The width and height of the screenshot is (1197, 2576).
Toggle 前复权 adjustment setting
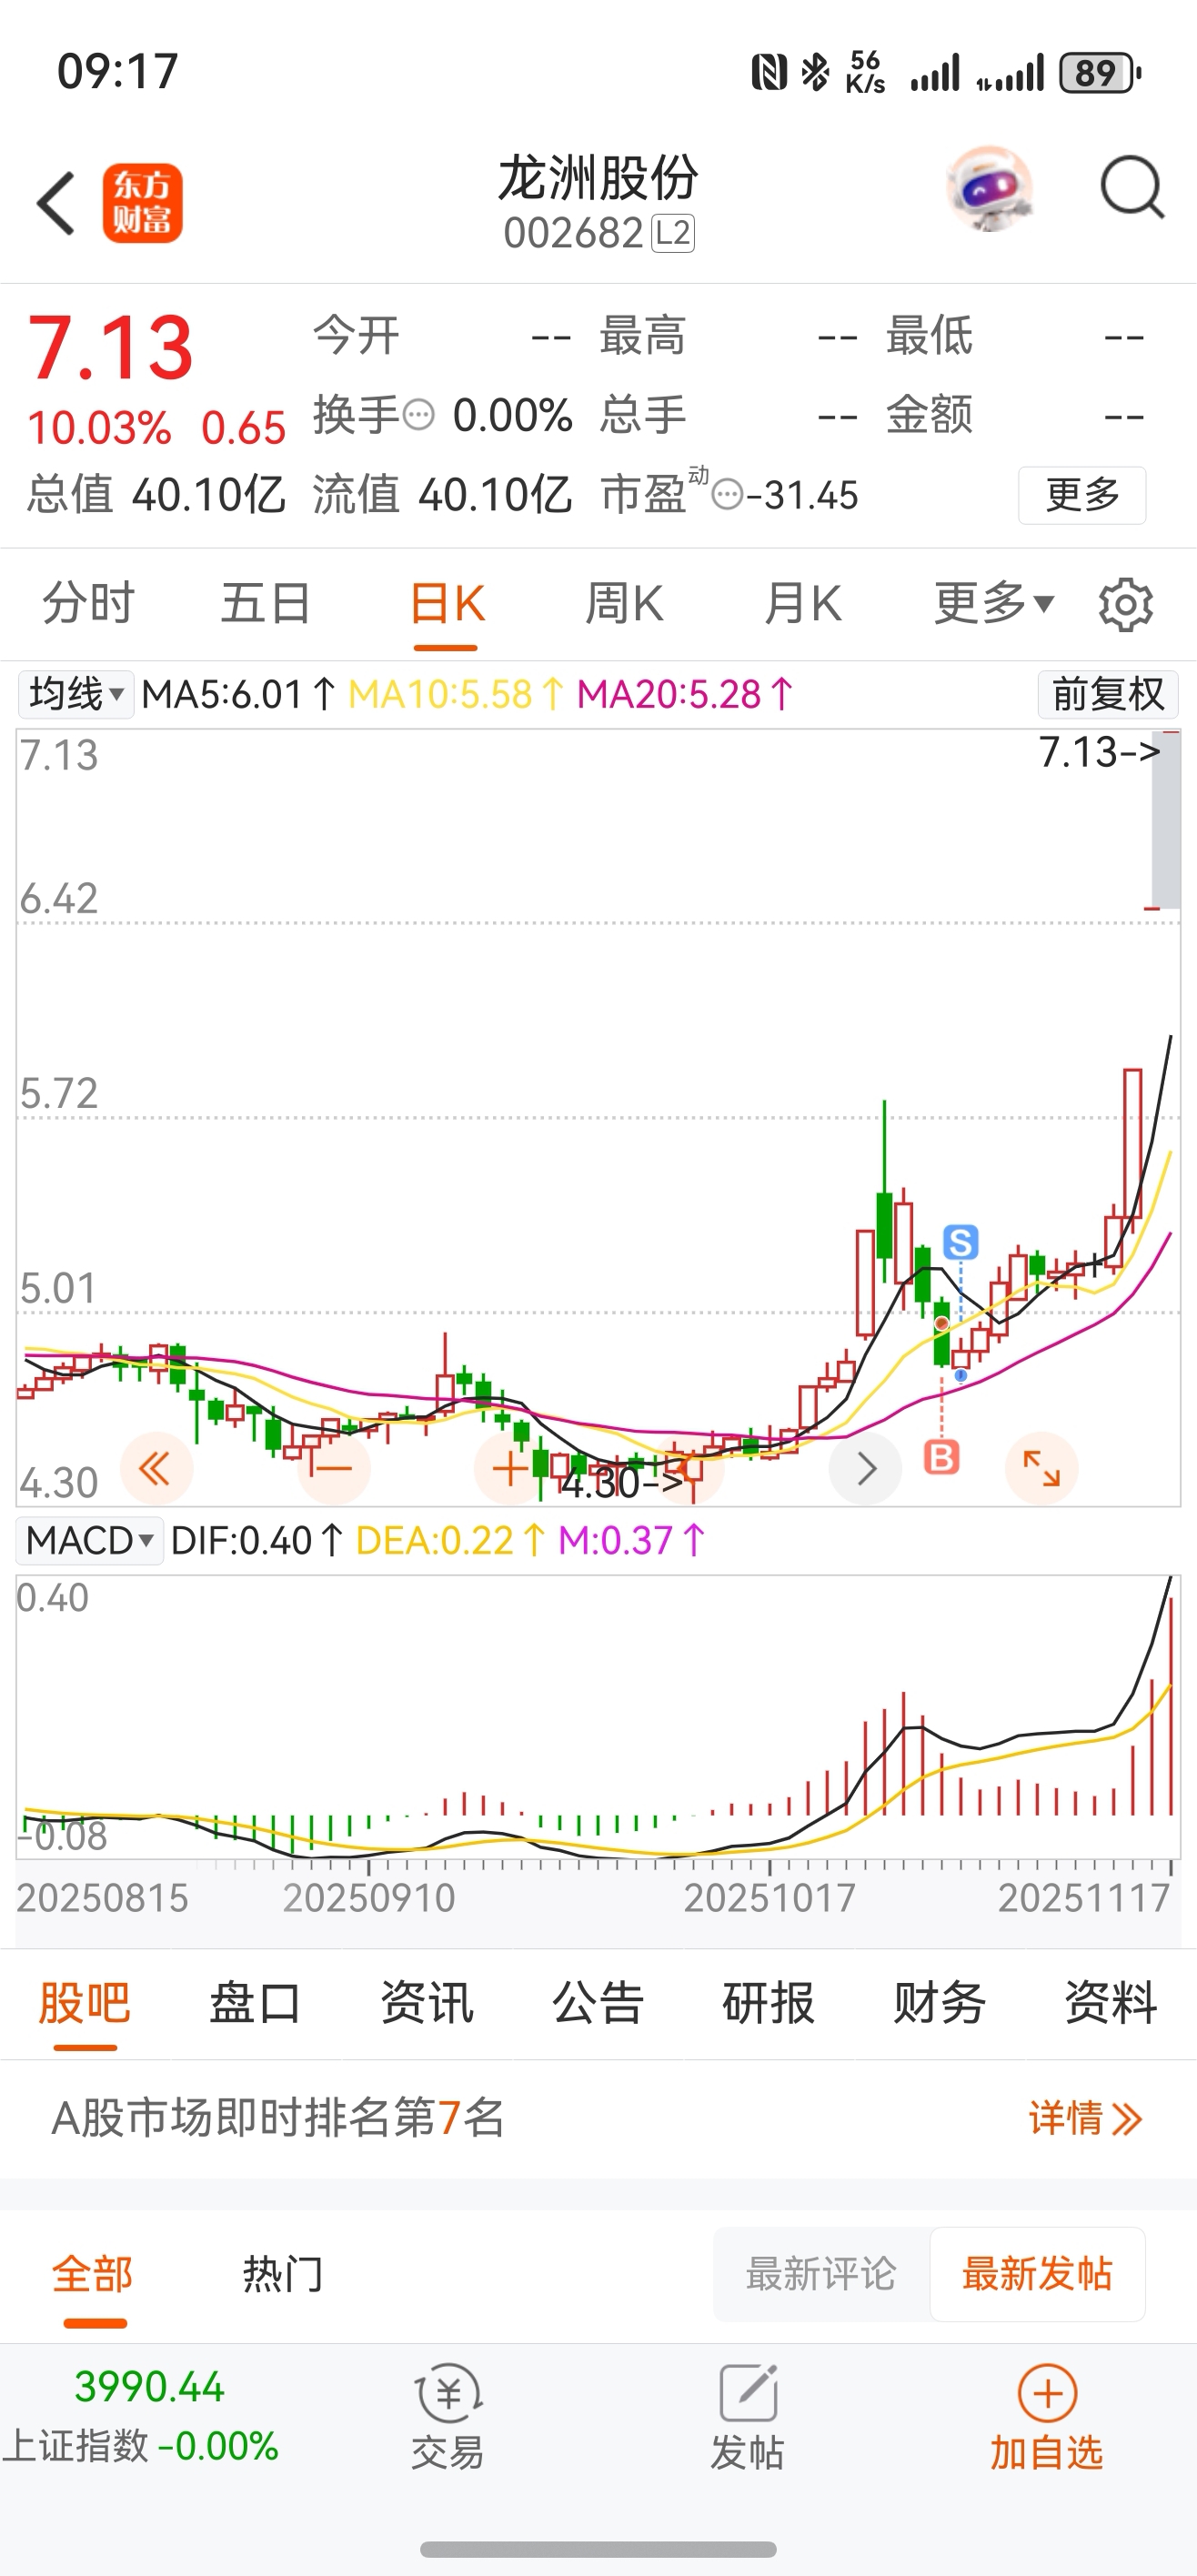[x=1108, y=694]
